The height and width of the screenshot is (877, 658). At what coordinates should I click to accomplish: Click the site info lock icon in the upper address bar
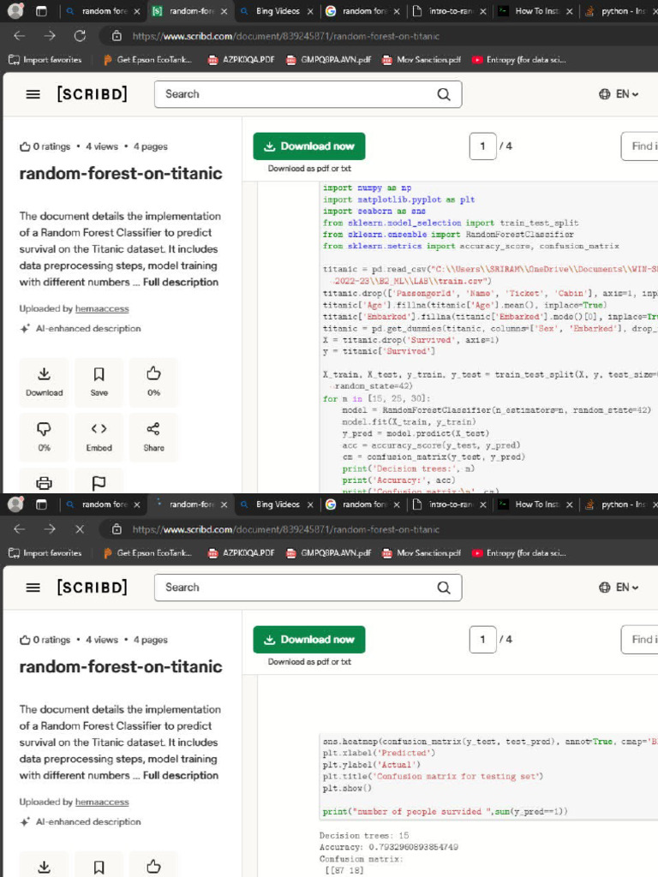click(117, 36)
